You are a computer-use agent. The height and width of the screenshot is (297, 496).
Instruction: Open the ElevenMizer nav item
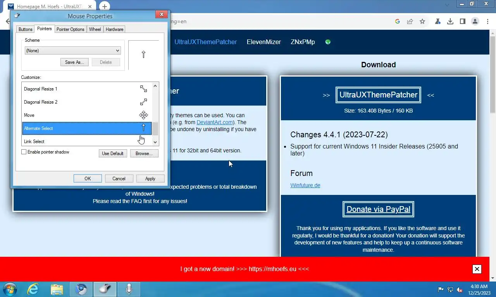tap(264, 42)
